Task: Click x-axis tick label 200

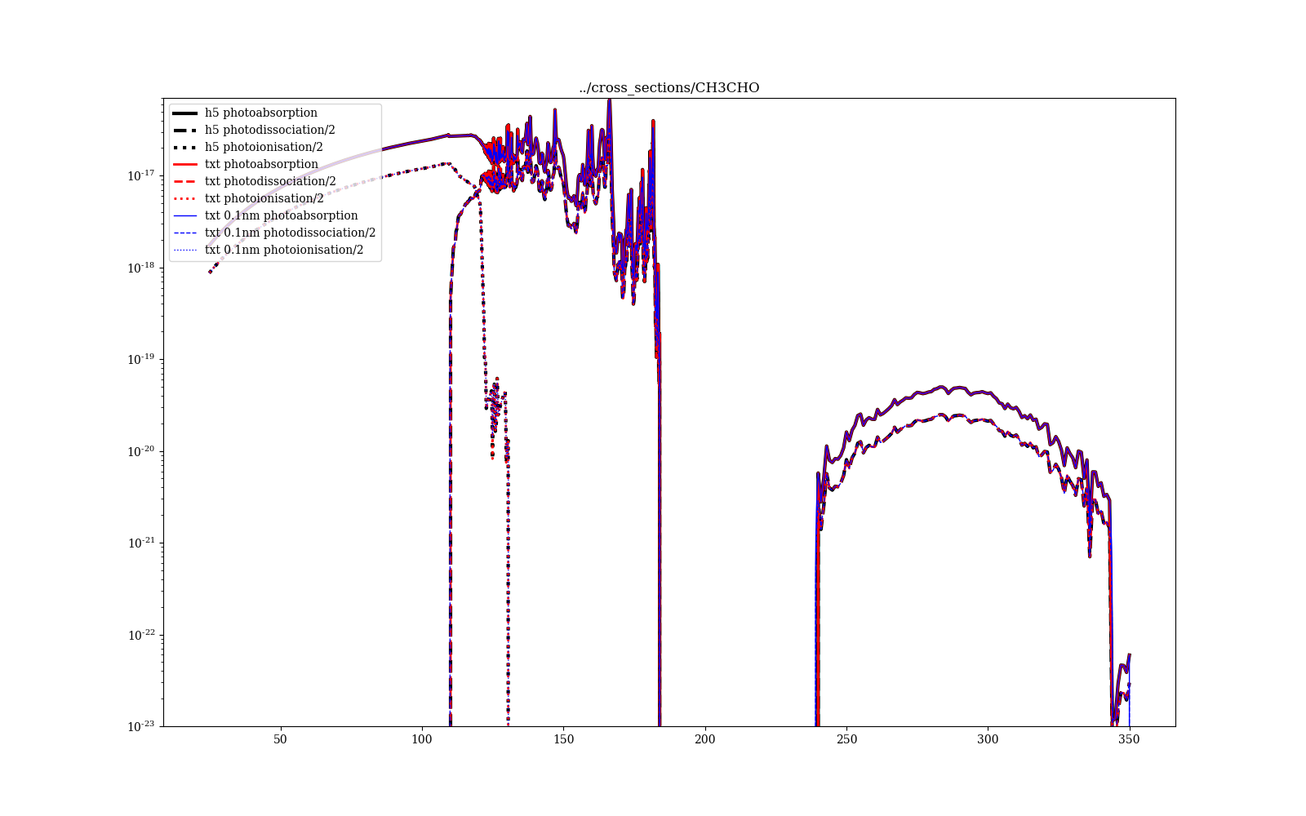Action: 704,739
